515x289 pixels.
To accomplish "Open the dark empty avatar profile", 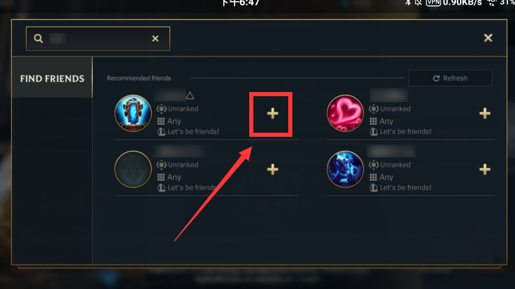I will coord(133,169).
